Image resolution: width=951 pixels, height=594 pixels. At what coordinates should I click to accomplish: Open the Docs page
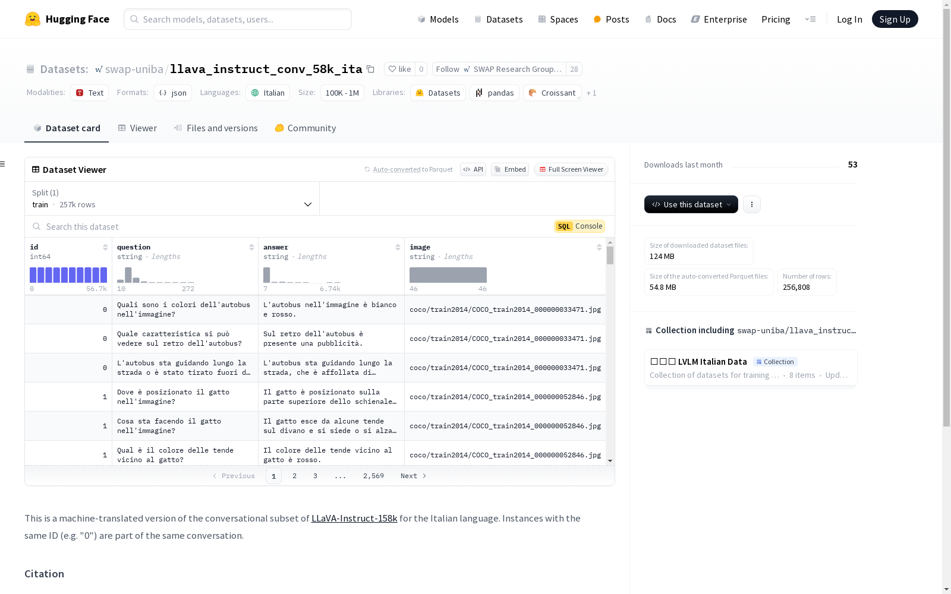click(660, 19)
